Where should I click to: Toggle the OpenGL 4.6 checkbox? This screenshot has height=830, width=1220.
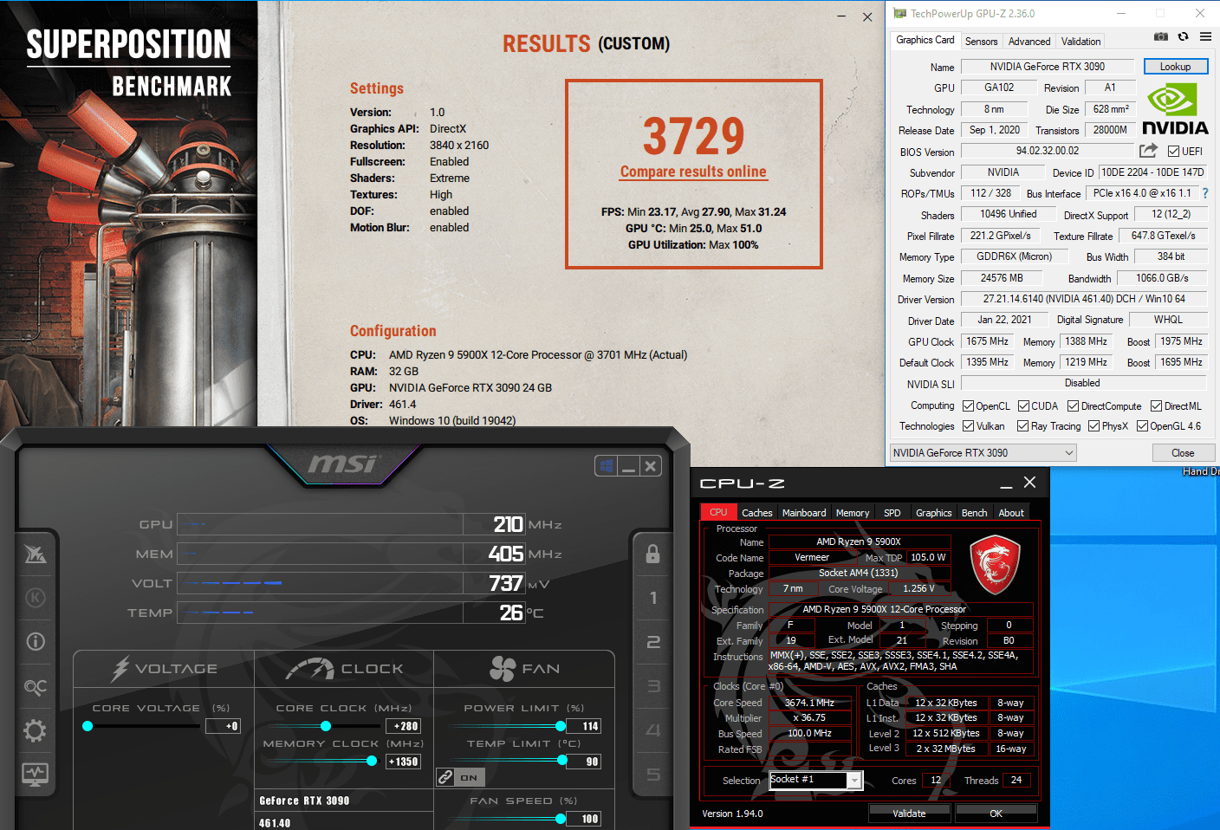click(x=1142, y=425)
